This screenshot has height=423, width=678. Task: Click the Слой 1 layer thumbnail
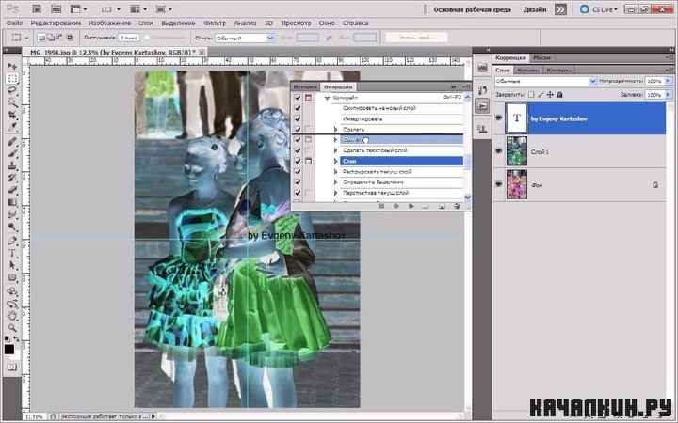coord(517,151)
